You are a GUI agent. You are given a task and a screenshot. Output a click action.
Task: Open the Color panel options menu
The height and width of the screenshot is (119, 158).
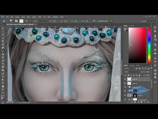click(x=151, y=26)
